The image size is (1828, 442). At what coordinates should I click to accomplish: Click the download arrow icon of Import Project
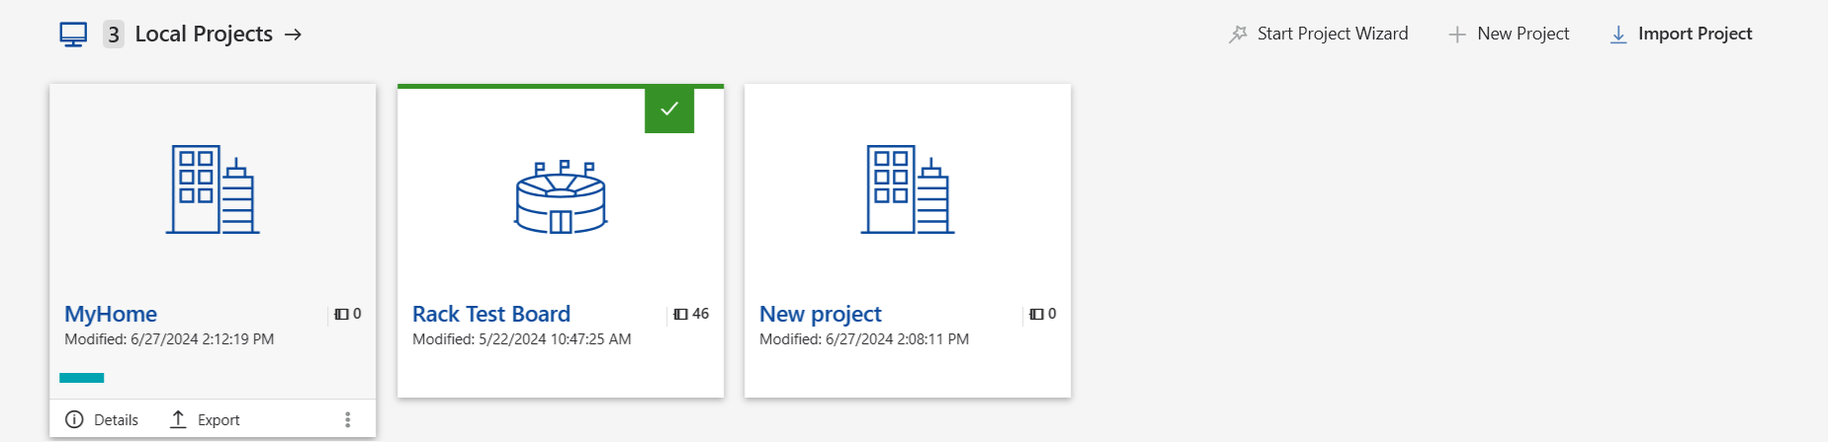[x=1618, y=35]
